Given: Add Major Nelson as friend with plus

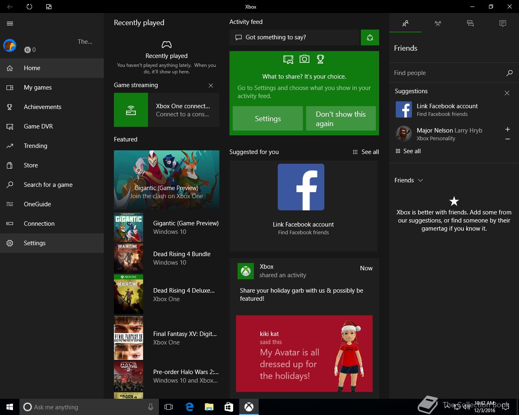Looking at the screenshot, I should pos(508,129).
